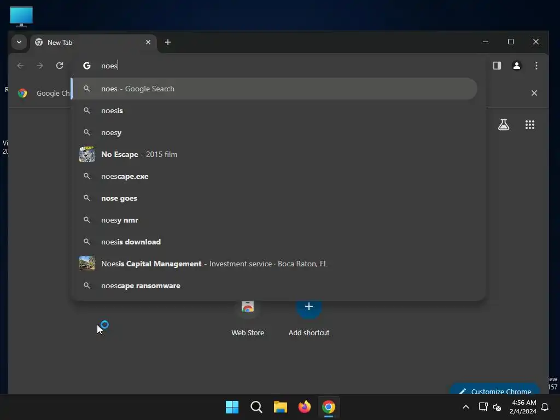560x420 pixels.
Task: Open the clock showing 4:56 AM
Action: 523,407
